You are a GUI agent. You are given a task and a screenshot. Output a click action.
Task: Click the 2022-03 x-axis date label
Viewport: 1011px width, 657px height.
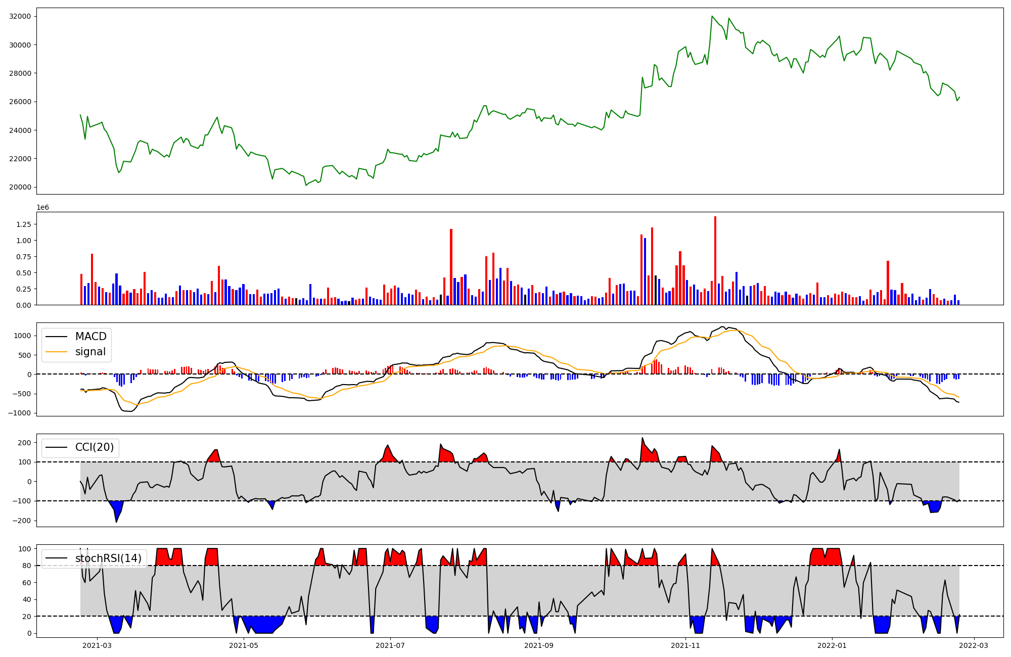974,645
